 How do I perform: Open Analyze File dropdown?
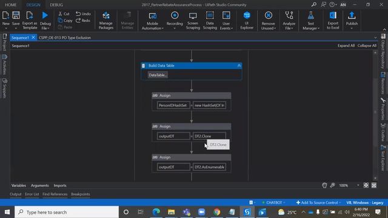click(289, 21)
